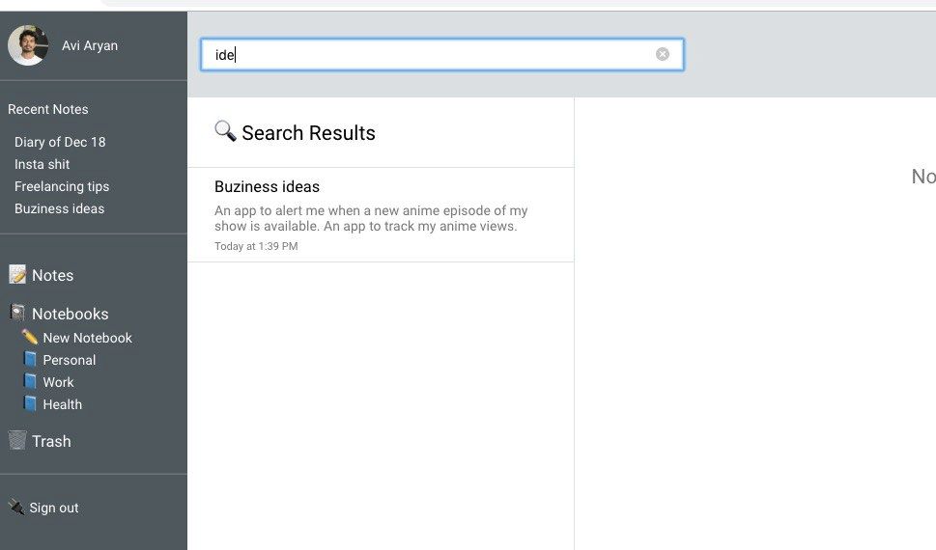
Task: Open the Notes section in the sidebar
Action: [52, 275]
